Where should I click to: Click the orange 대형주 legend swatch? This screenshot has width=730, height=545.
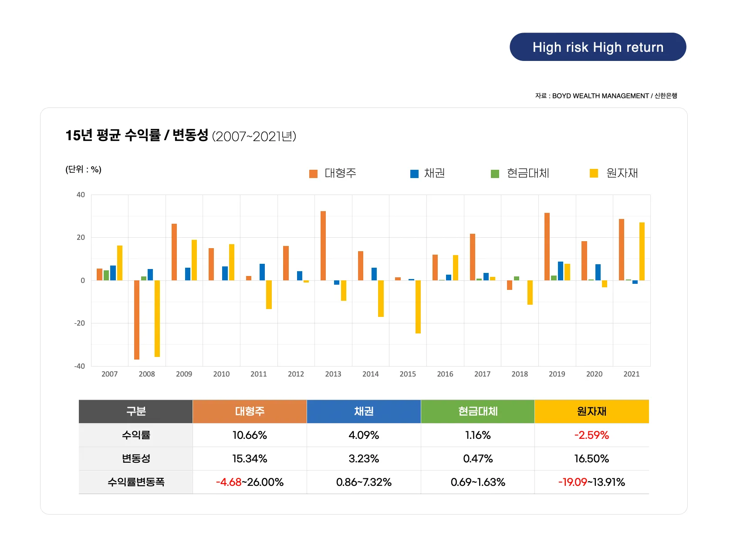coord(313,174)
